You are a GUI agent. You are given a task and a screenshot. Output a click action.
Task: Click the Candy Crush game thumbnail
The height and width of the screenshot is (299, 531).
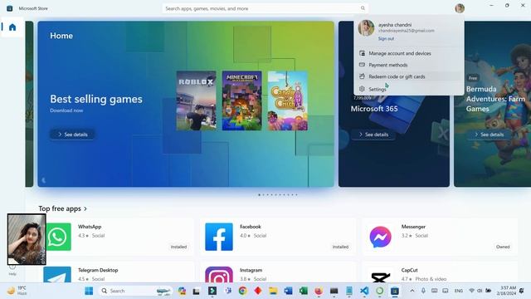288,100
